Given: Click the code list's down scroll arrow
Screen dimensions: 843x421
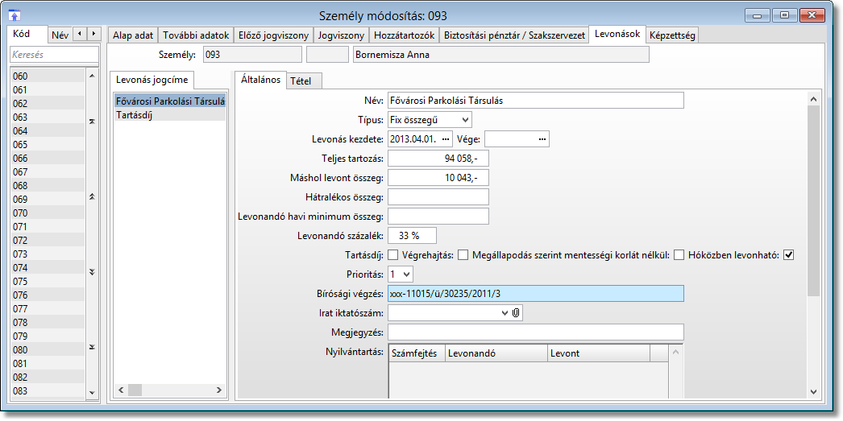Looking at the screenshot, I should [x=91, y=393].
